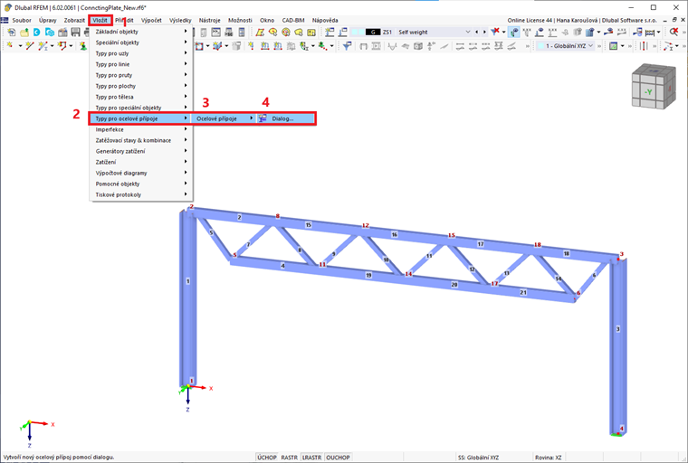Show hidden toolbar items after Globální XYZ
Screen dimensions: 688x463
(x=599, y=45)
